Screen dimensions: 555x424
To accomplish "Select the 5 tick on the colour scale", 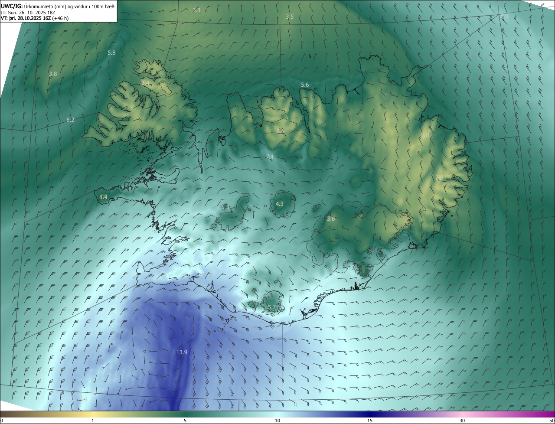I will coord(185,421).
